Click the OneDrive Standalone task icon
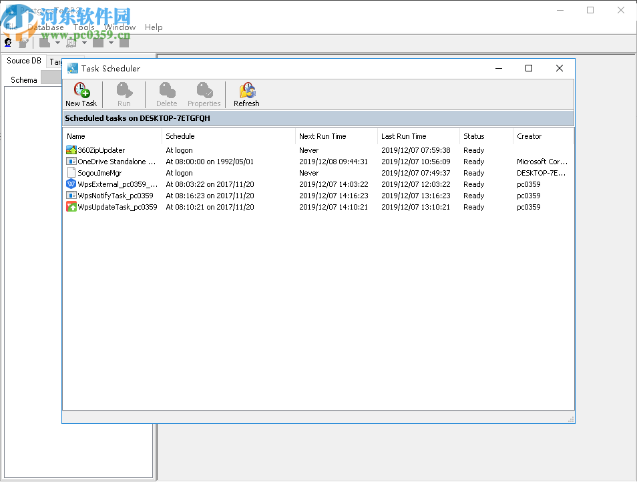Viewport: 637px width, 482px height. click(71, 161)
